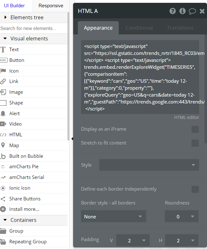Click the amCharts Serial chart icon

[3, 177]
